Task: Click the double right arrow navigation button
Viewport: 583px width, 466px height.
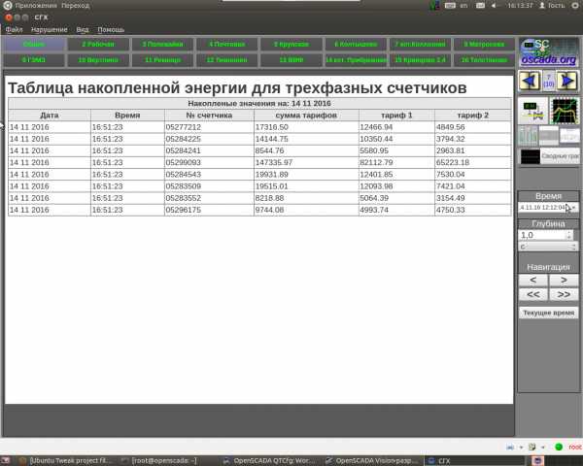Action: click(x=563, y=293)
